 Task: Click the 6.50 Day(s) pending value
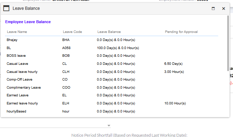click(x=174, y=64)
